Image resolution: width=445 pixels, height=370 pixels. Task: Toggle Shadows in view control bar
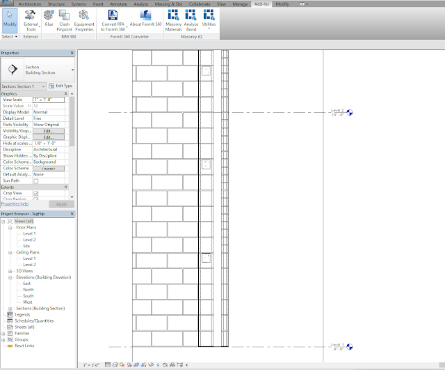click(129, 364)
